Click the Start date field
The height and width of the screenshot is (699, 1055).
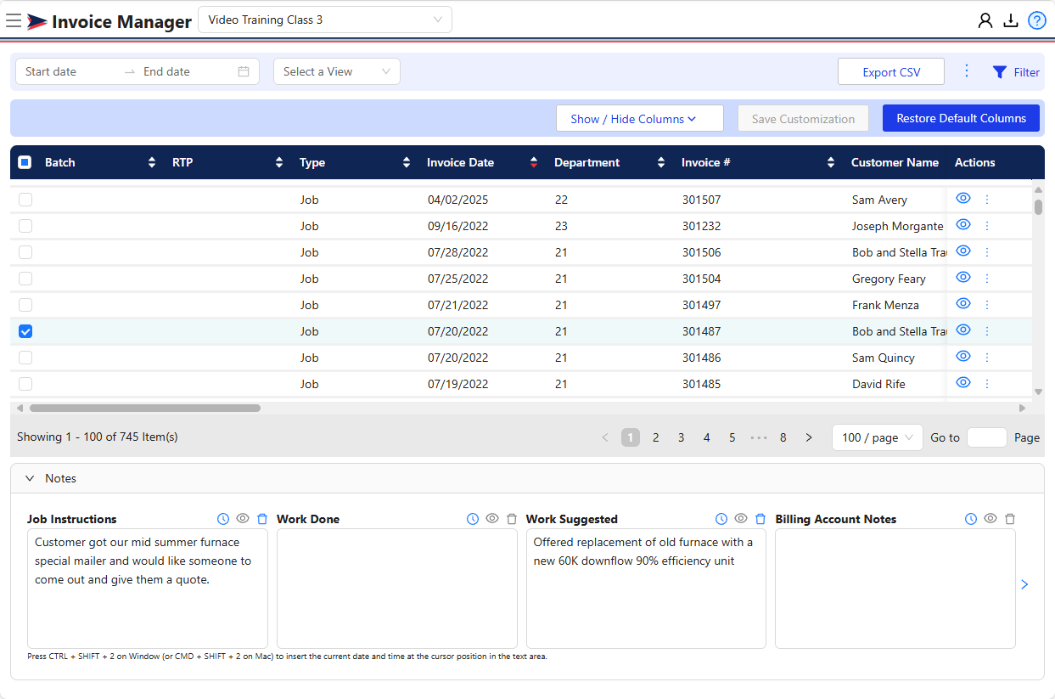tap(70, 71)
